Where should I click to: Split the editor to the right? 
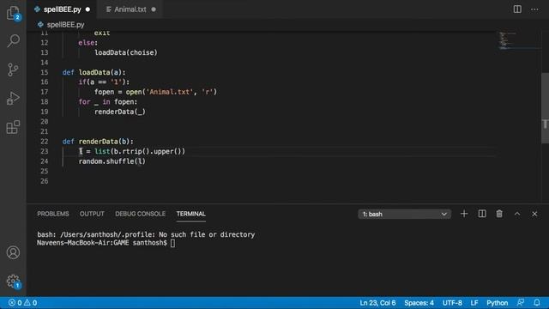click(x=517, y=9)
